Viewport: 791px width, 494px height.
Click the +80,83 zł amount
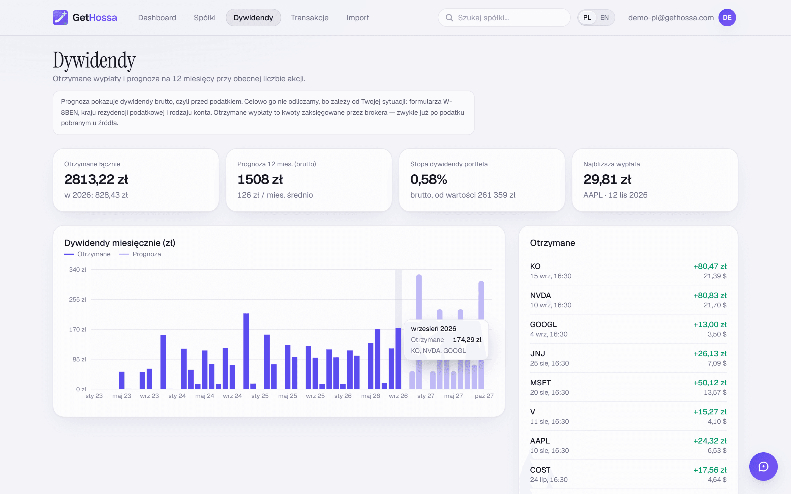pyautogui.click(x=710, y=295)
